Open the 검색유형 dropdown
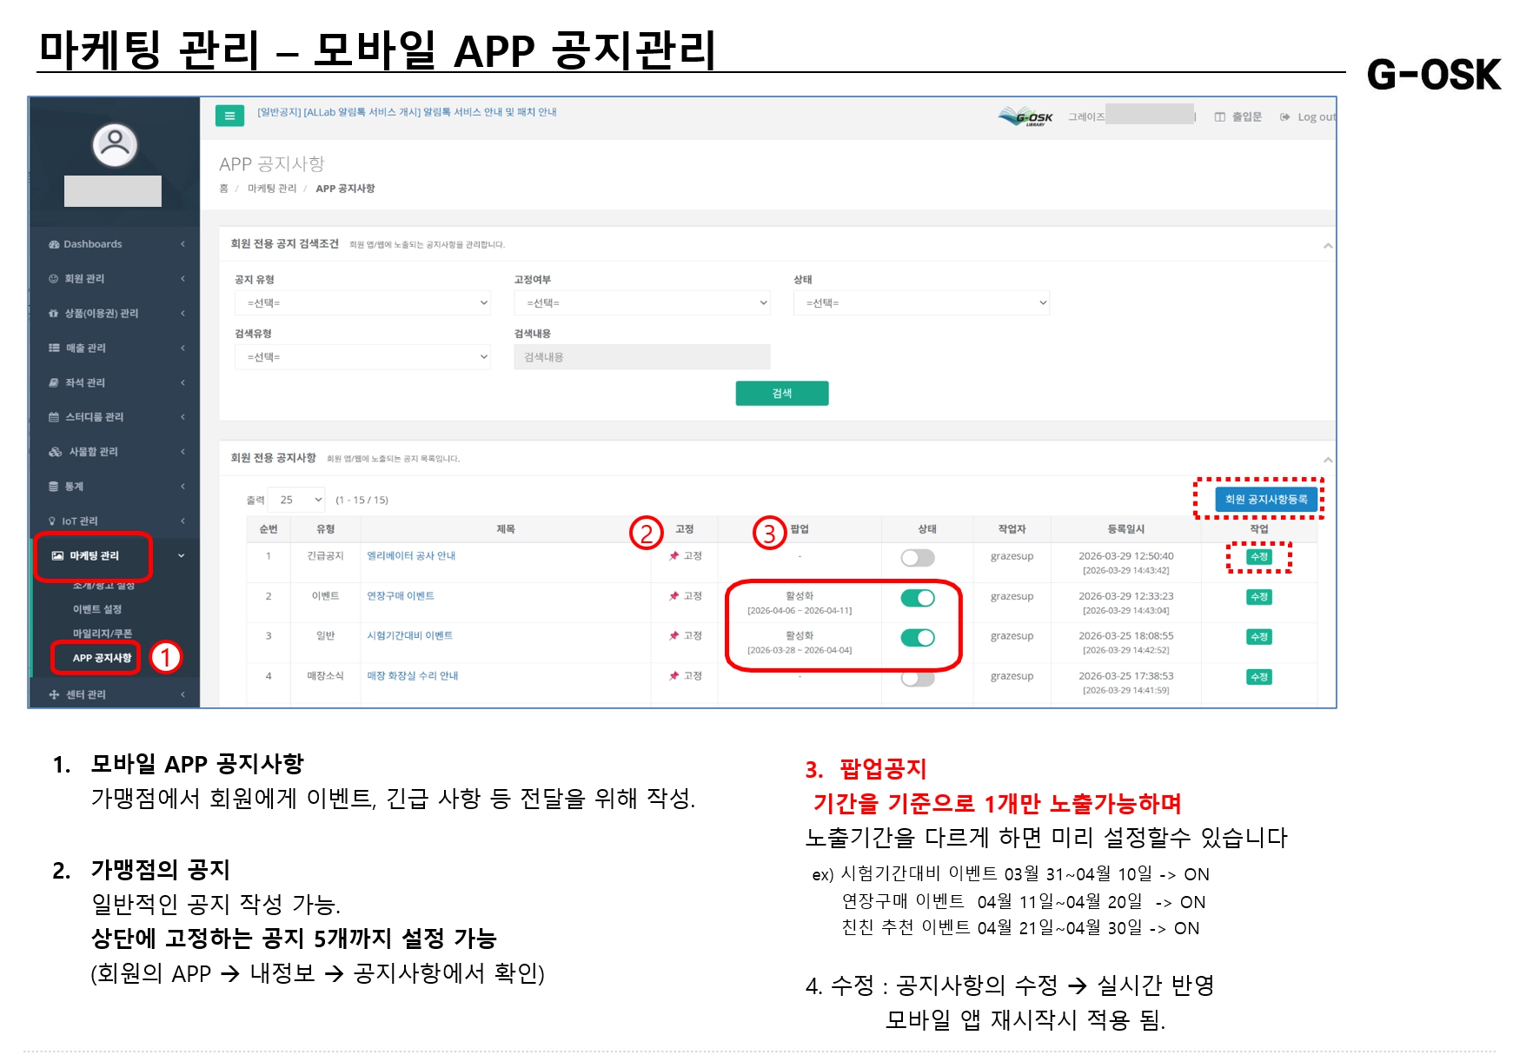 coord(362,357)
